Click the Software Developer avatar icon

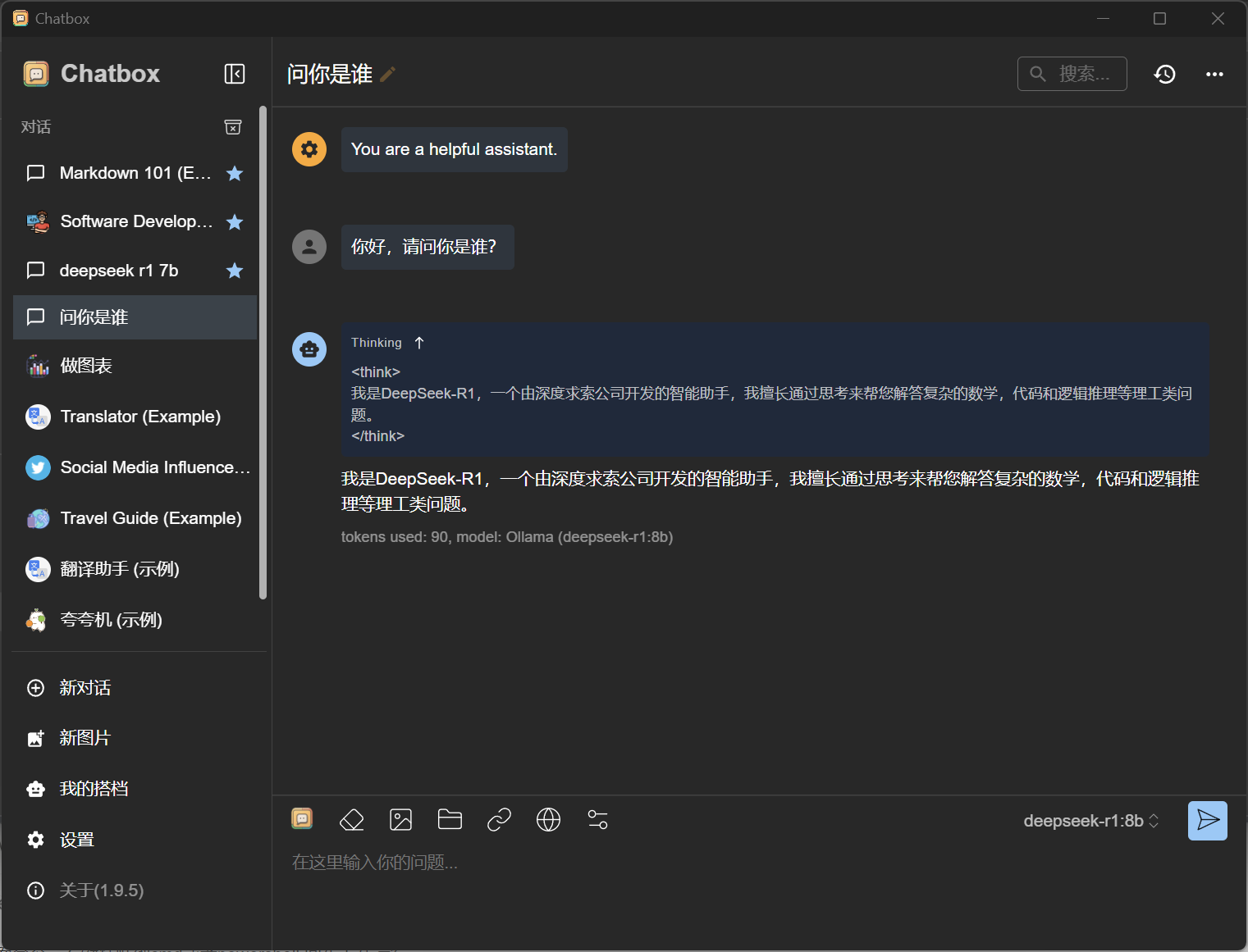[39, 221]
